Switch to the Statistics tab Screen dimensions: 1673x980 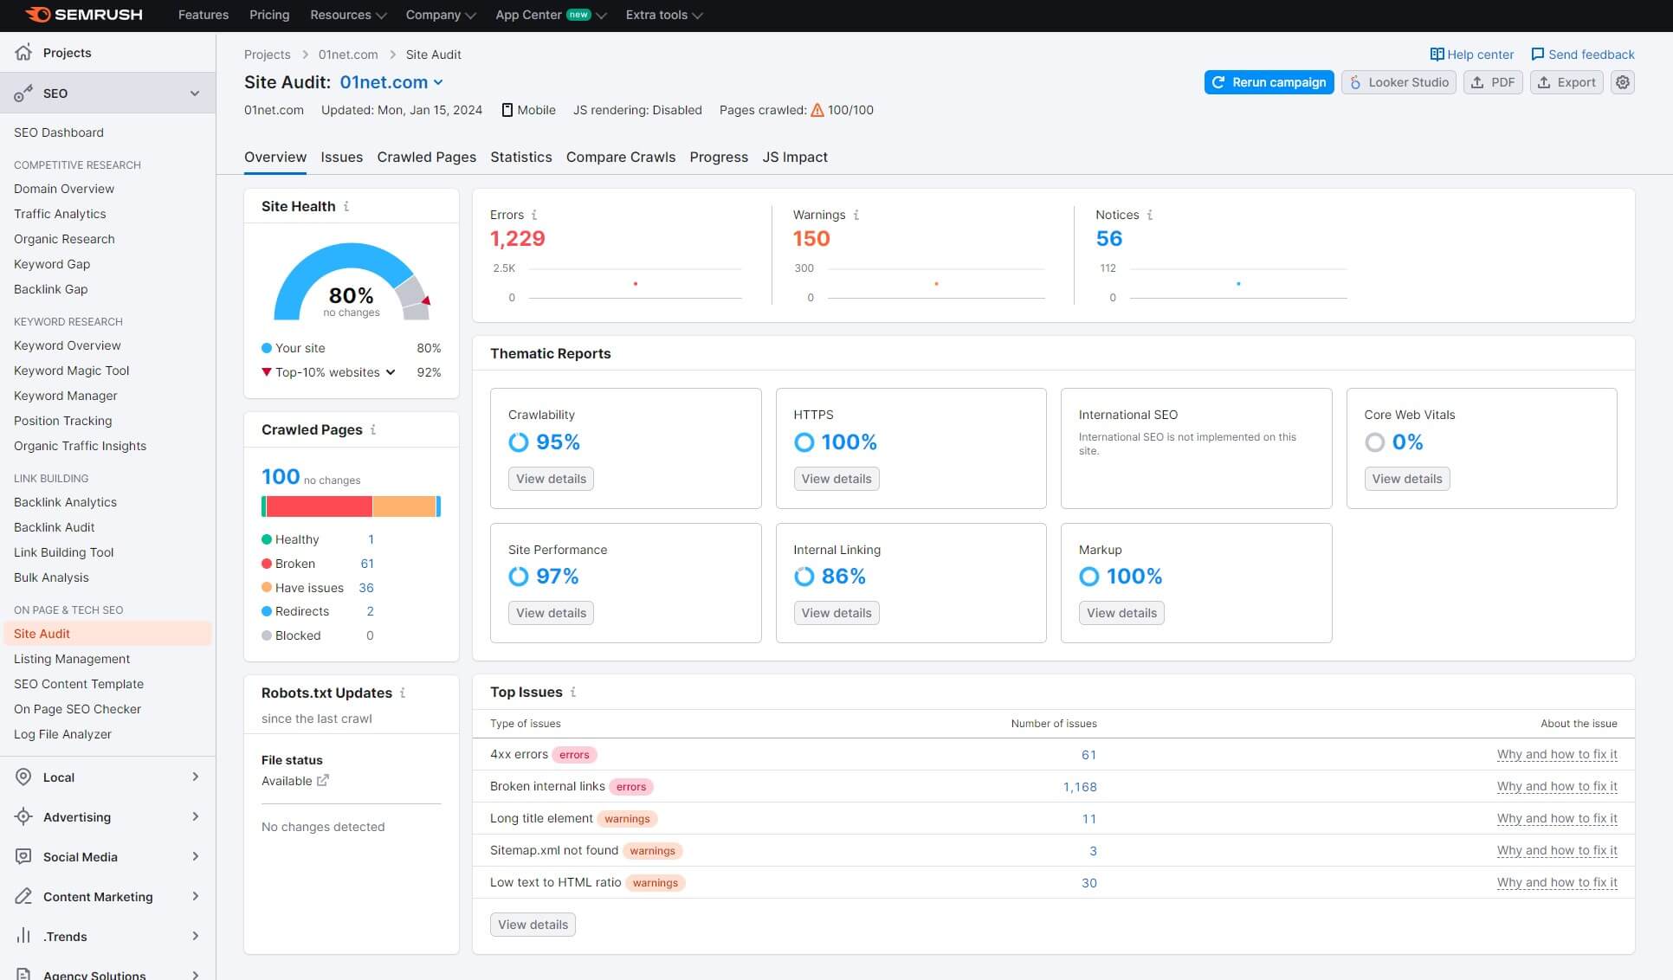pyautogui.click(x=521, y=155)
